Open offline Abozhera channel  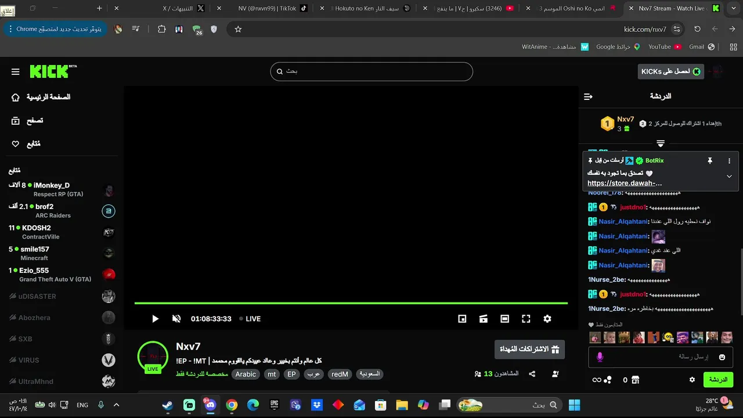tap(62, 318)
